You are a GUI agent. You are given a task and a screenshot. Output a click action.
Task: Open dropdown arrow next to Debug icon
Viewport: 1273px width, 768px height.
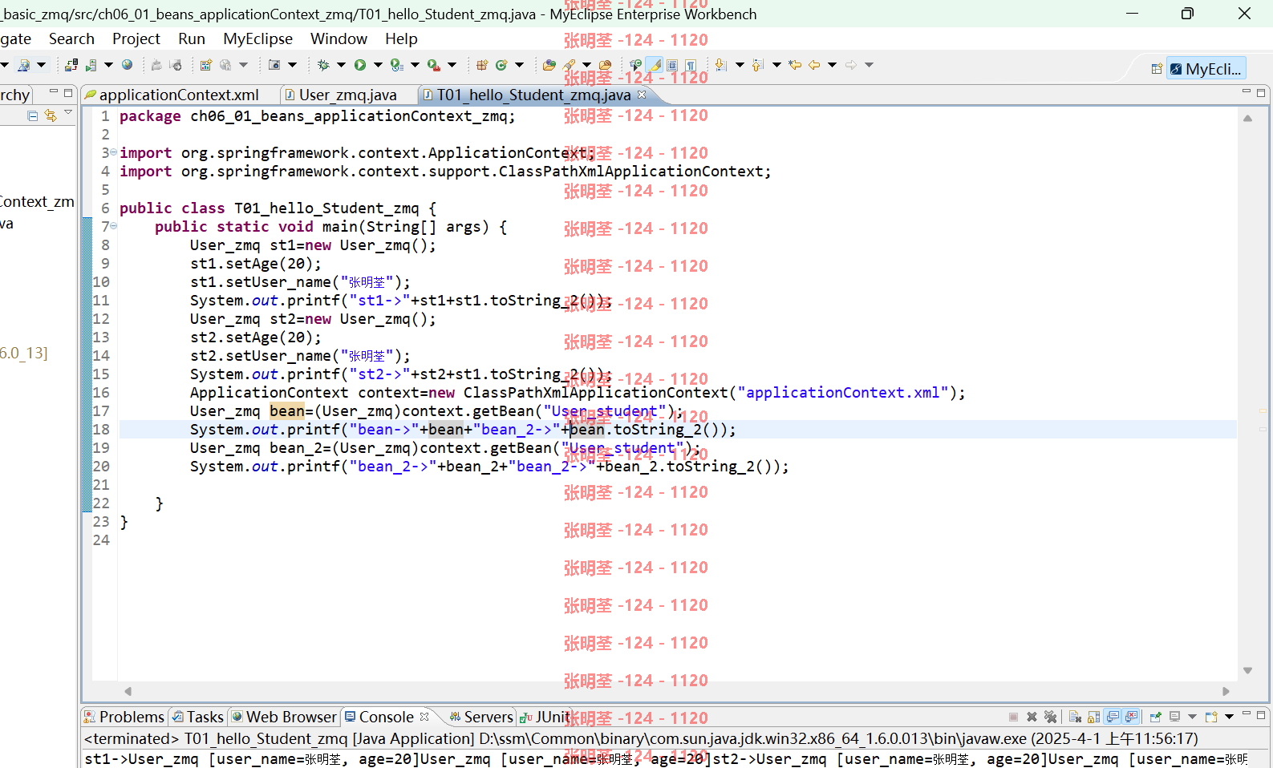click(340, 65)
